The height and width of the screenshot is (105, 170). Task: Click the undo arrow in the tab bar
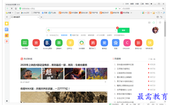(x=161, y=17)
